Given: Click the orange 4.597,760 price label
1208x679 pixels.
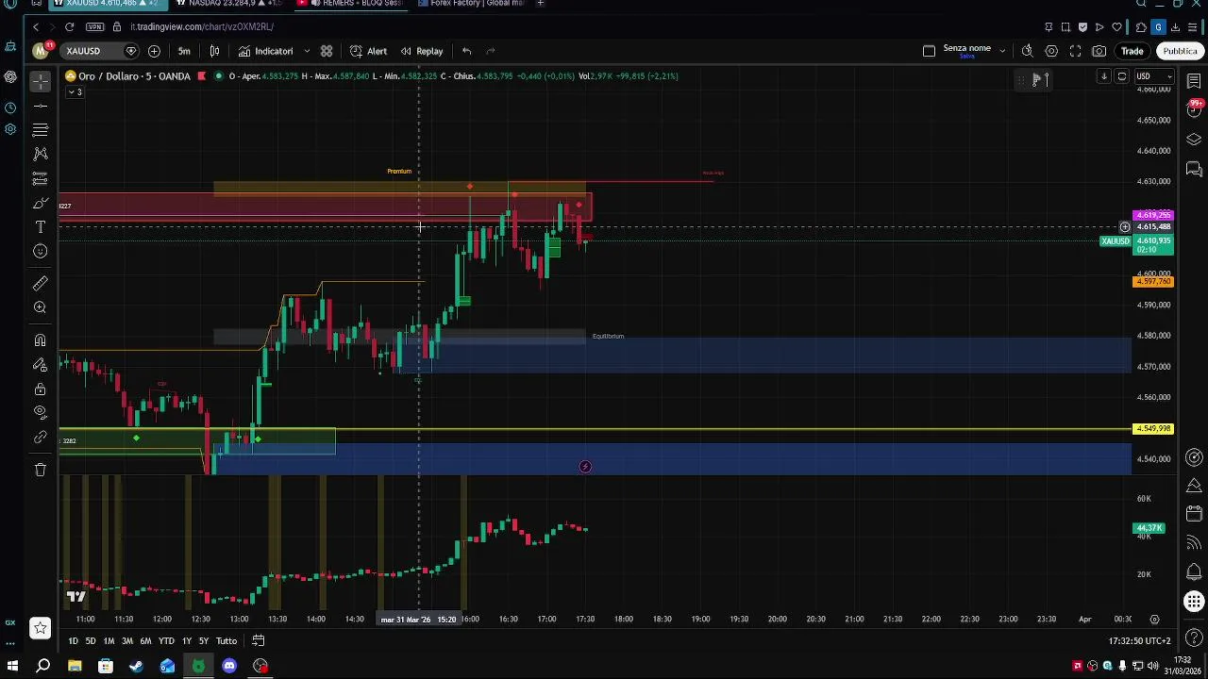Looking at the screenshot, I should click(1153, 282).
